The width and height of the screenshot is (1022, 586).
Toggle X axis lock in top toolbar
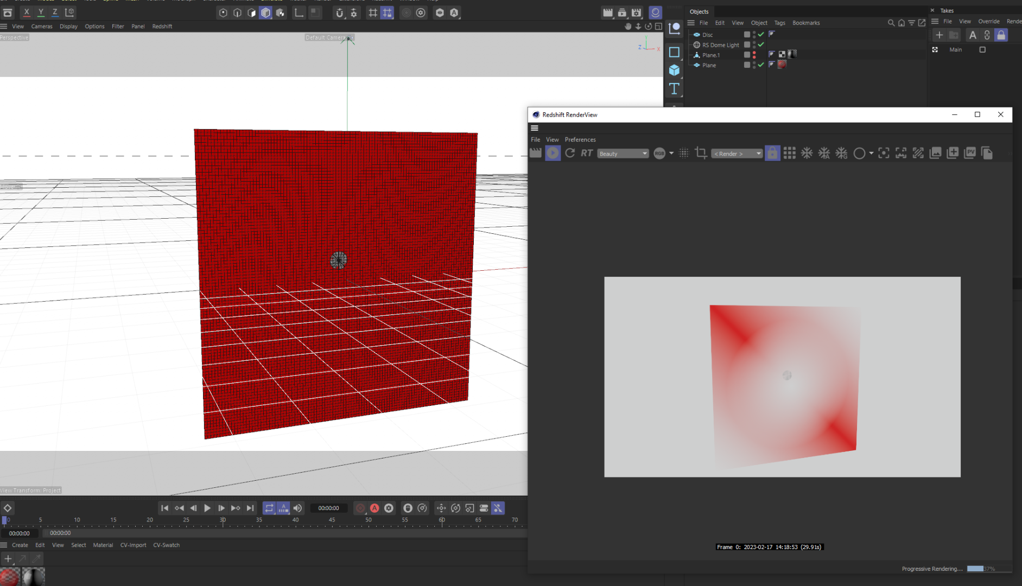pos(26,12)
